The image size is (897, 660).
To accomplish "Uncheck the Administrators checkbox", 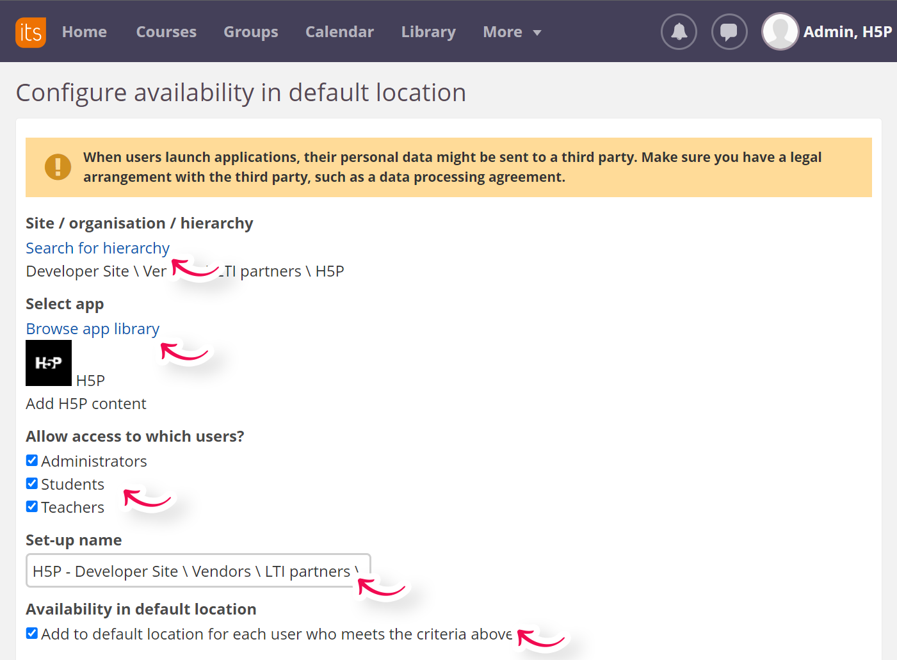I will click(31, 460).
